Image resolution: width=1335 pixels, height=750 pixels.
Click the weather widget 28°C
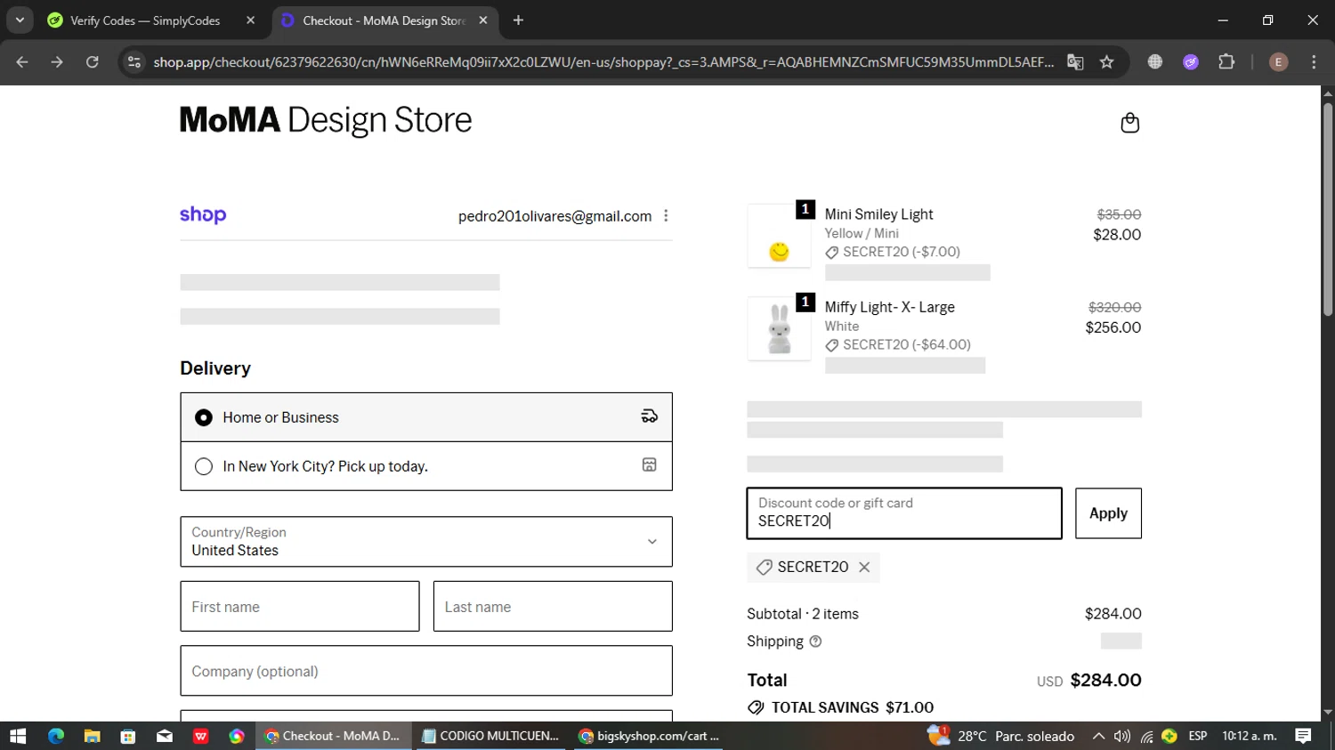[x=1001, y=736]
